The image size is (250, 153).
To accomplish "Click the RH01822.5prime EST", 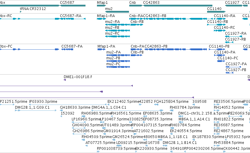I will (x=217, y=122).
